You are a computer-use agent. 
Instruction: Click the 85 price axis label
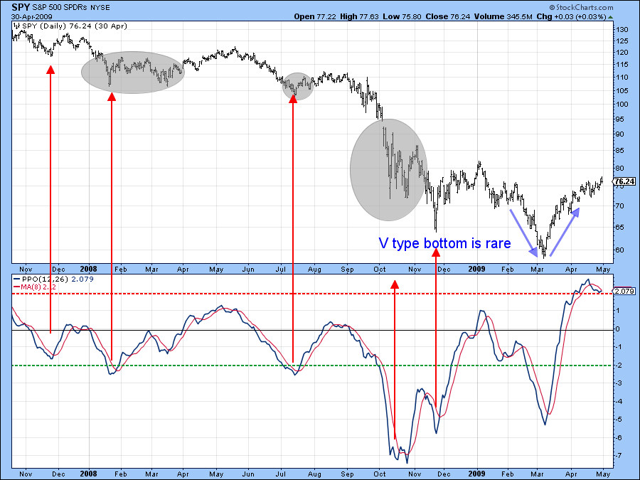[x=620, y=151]
